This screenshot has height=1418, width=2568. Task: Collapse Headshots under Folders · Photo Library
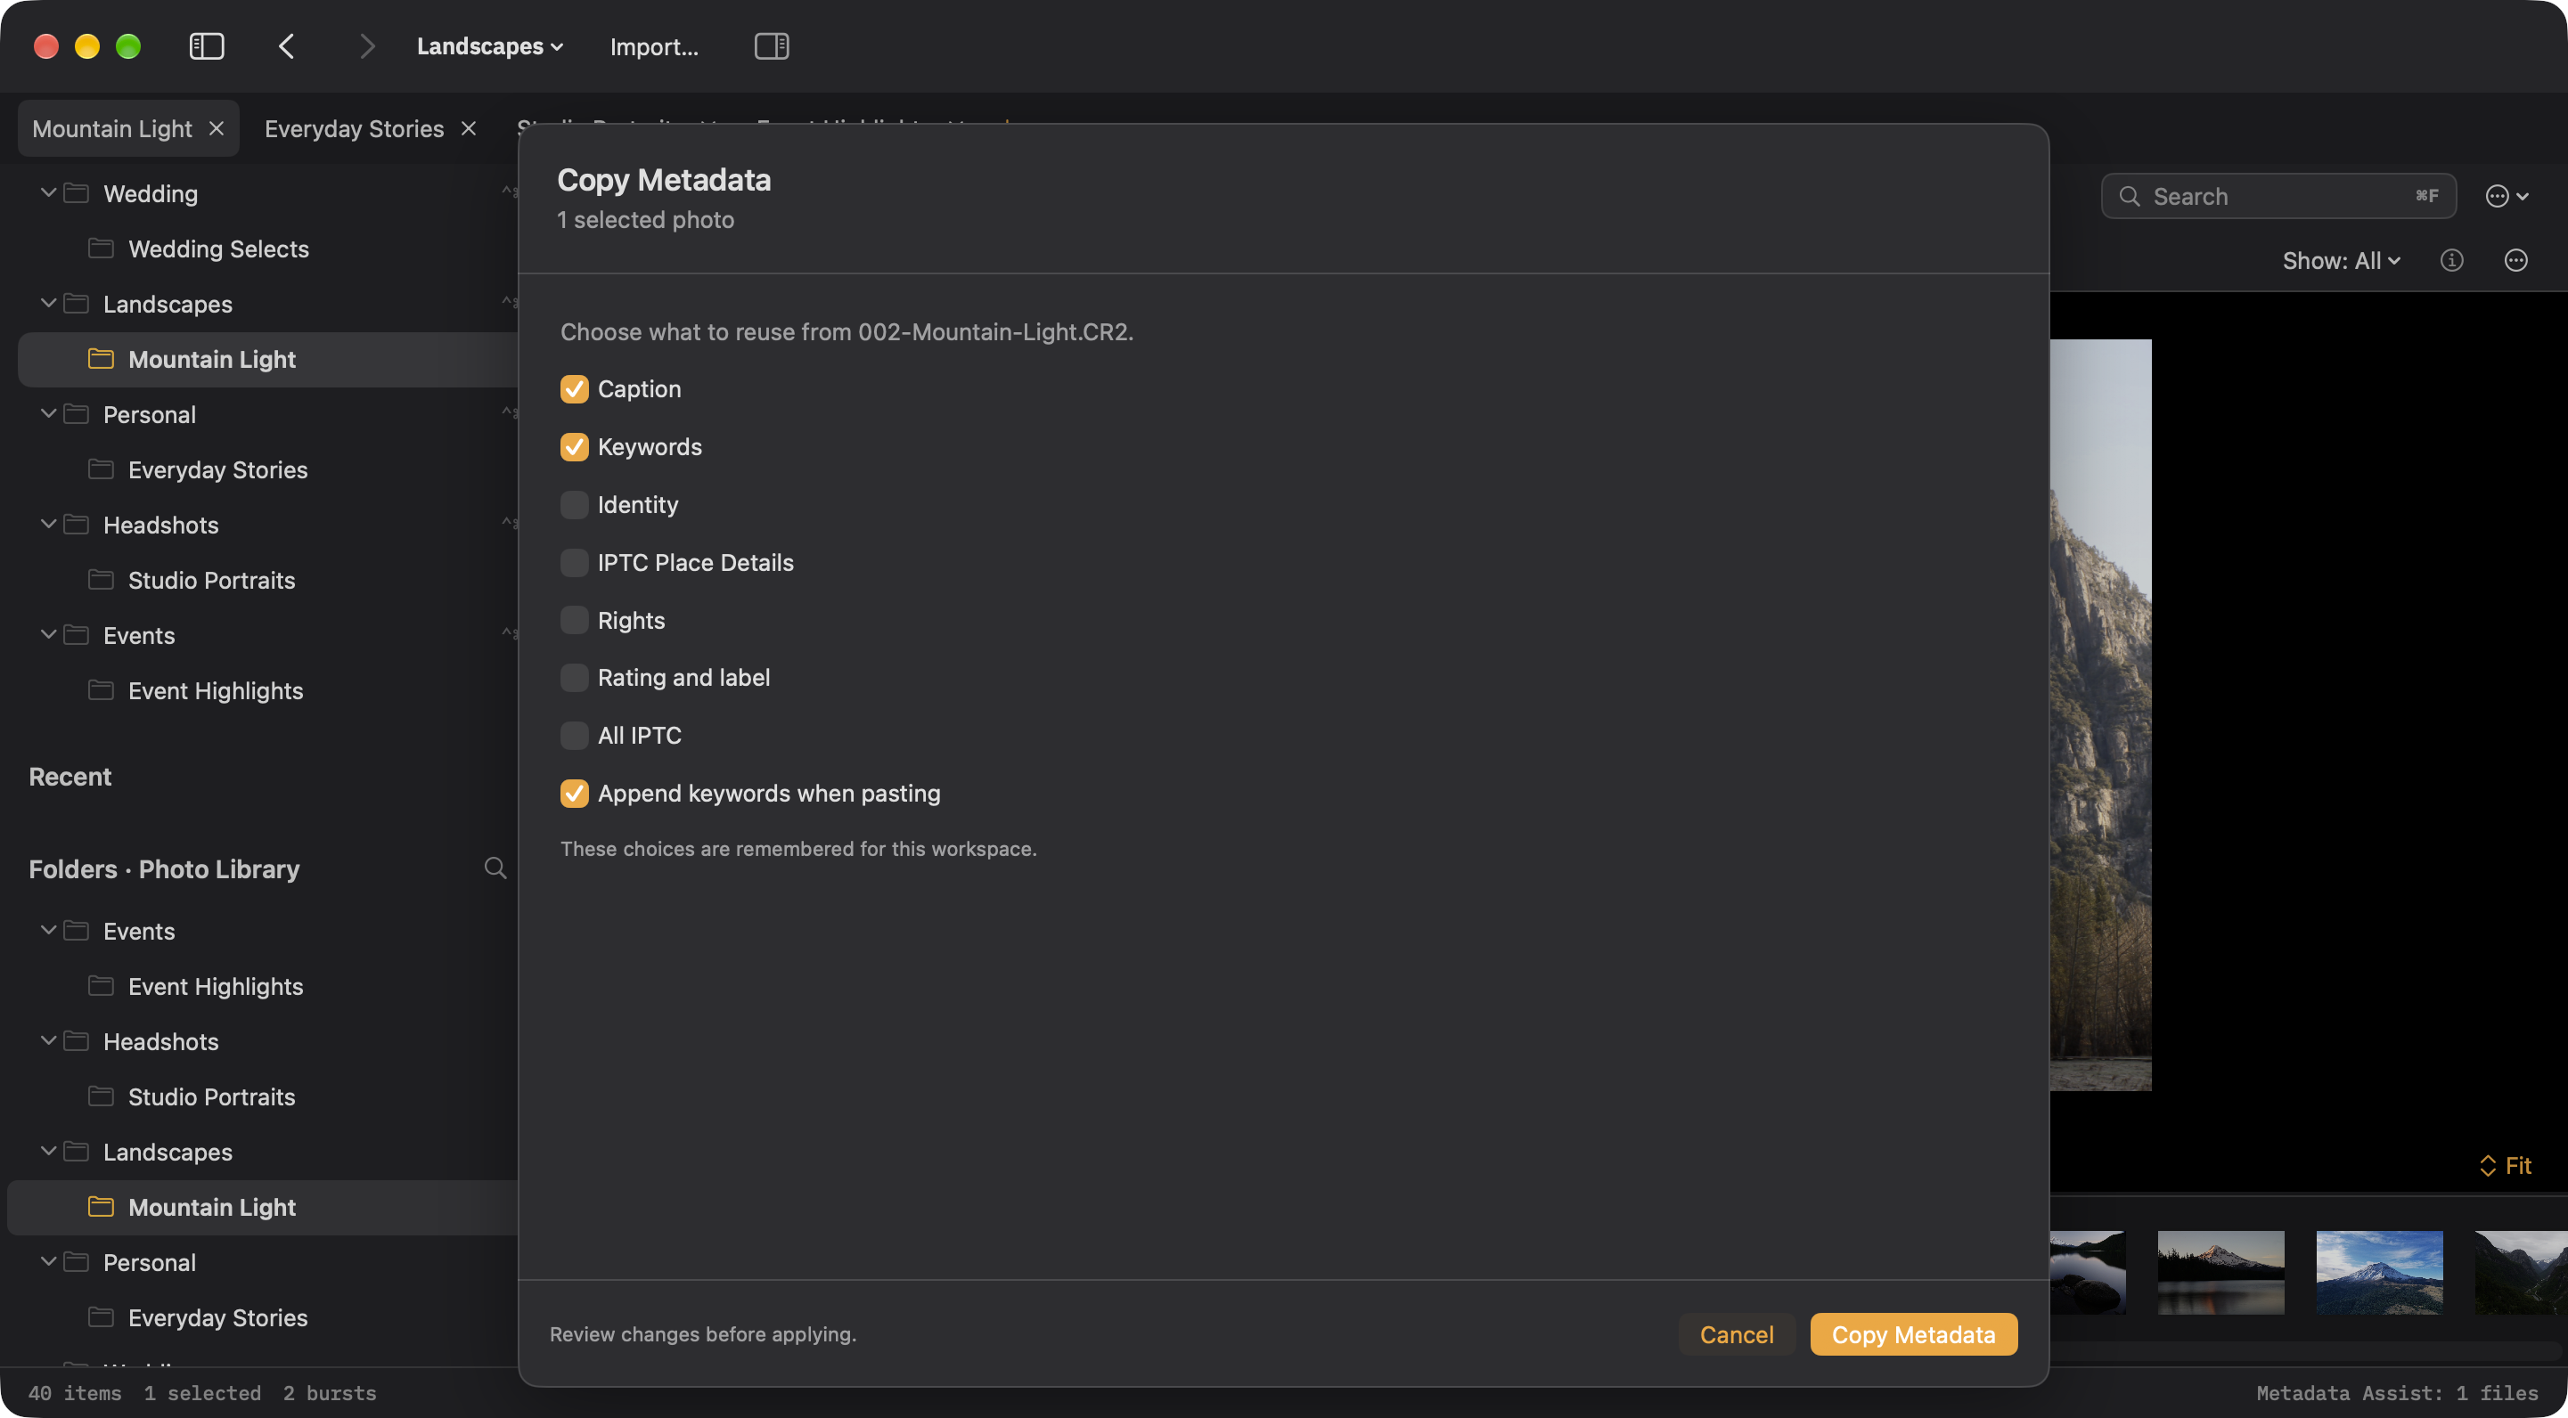coord(48,1040)
